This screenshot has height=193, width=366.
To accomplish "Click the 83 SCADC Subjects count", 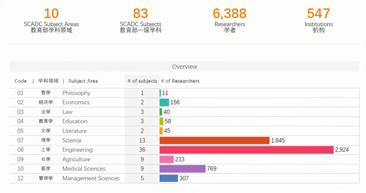I will pyautogui.click(x=140, y=14).
